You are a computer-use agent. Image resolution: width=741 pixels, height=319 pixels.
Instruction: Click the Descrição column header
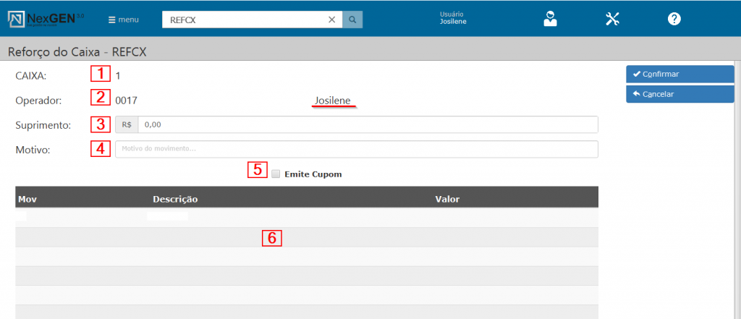point(175,198)
